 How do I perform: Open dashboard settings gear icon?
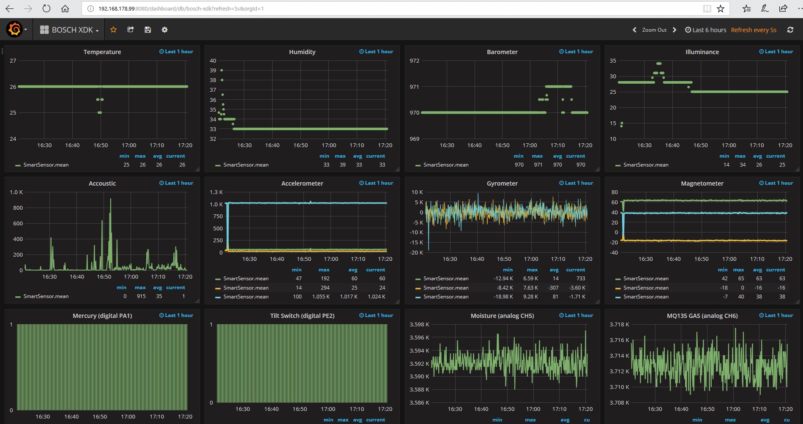click(x=164, y=30)
